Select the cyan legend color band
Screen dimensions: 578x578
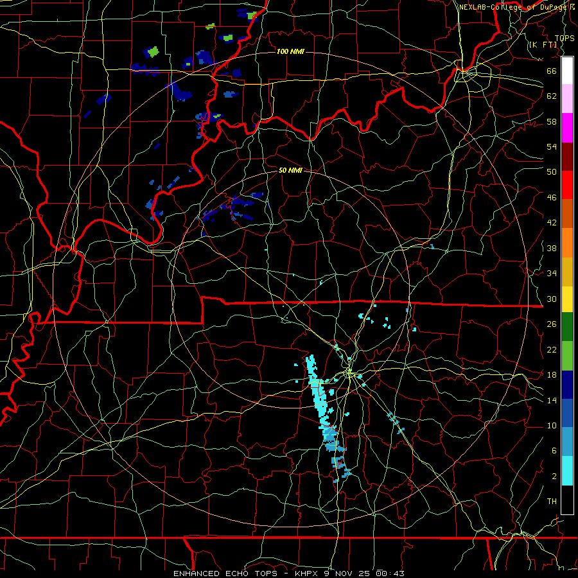[567, 471]
